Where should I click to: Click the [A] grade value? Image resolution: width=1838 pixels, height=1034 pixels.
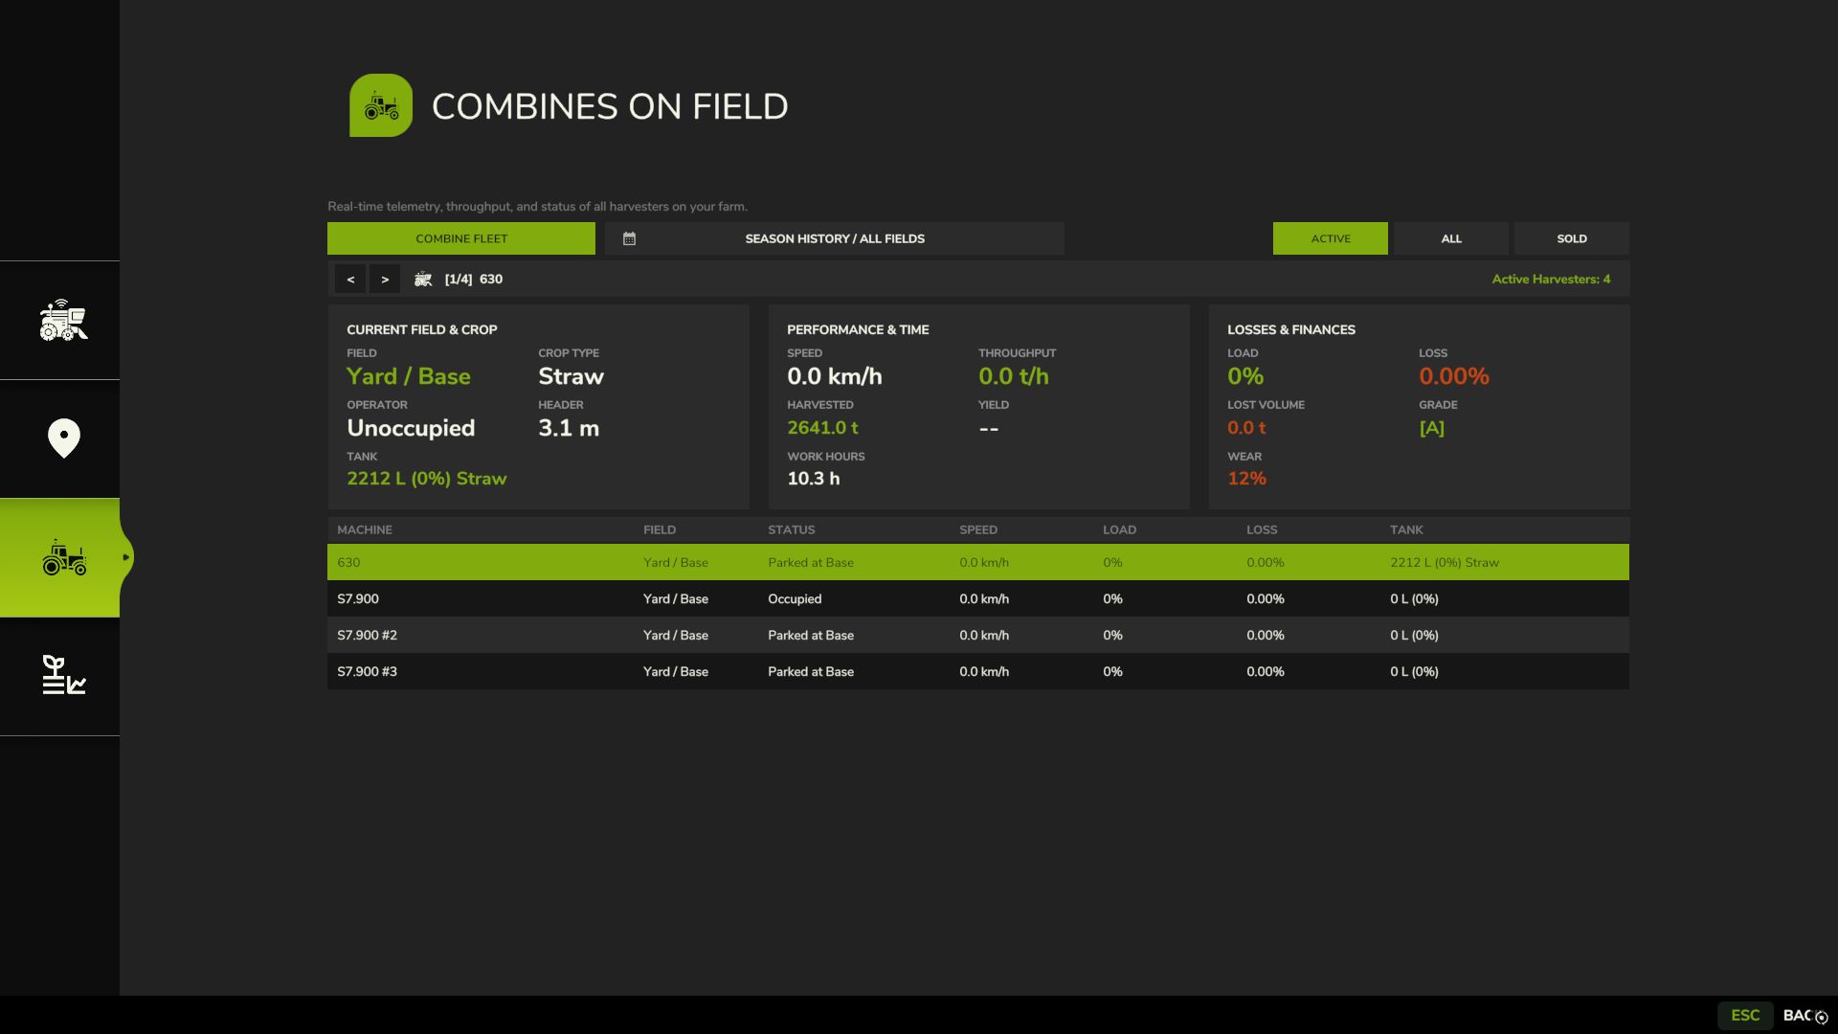coord(1431,428)
